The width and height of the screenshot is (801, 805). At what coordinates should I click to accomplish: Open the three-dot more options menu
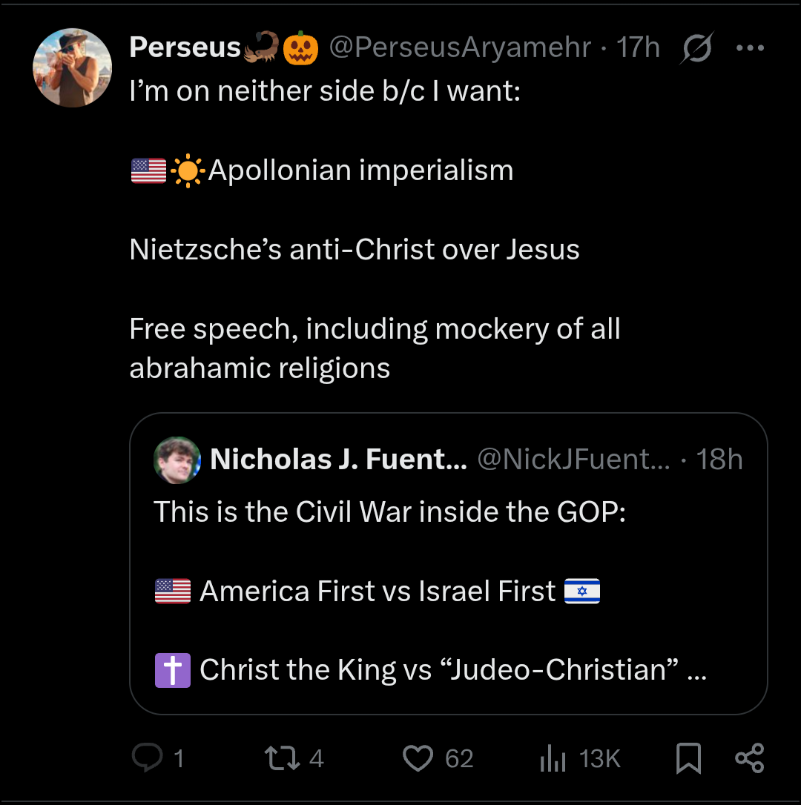coord(750,48)
